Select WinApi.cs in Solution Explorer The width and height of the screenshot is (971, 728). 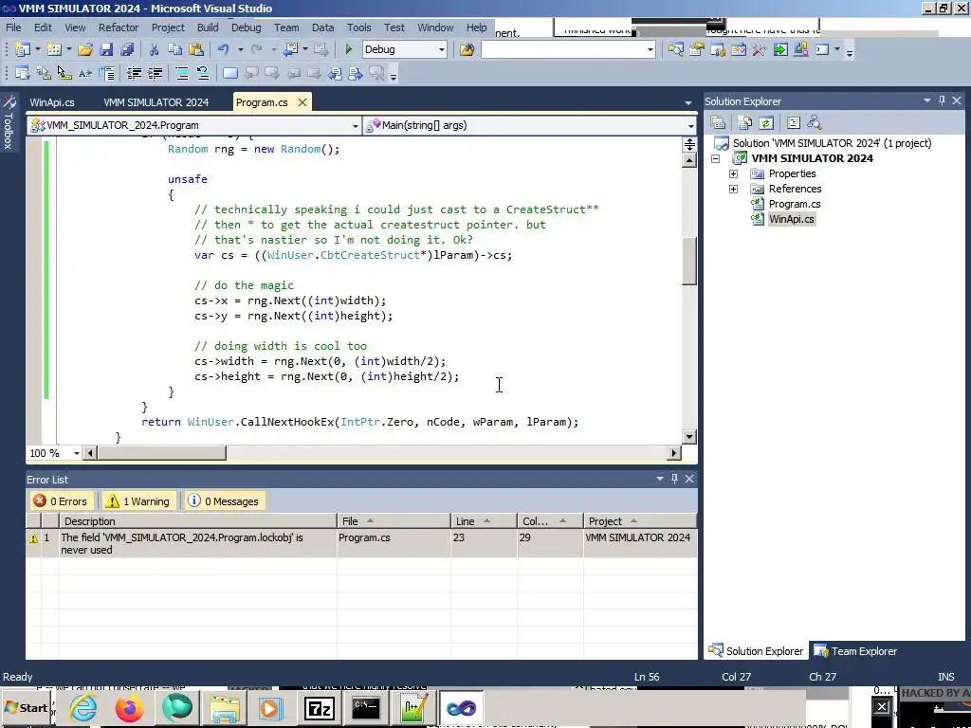(791, 219)
